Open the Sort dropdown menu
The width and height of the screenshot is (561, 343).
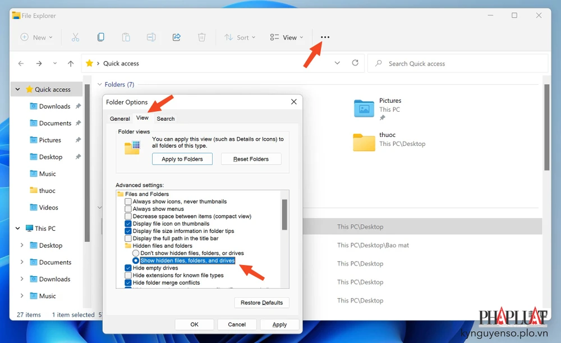pos(240,36)
